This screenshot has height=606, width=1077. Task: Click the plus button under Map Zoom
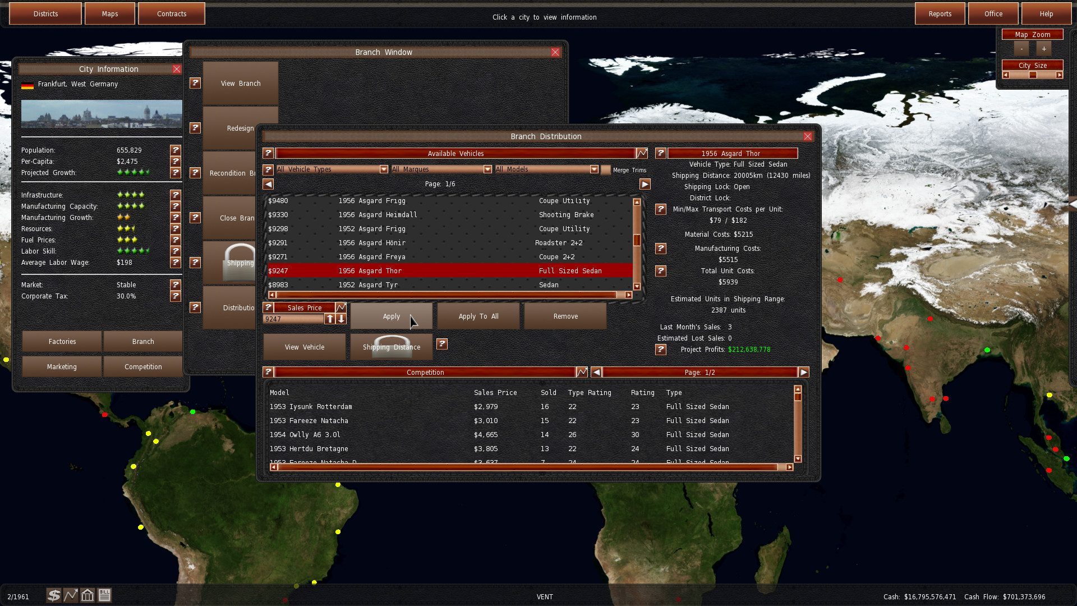pyautogui.click(x=1044, y=48)
